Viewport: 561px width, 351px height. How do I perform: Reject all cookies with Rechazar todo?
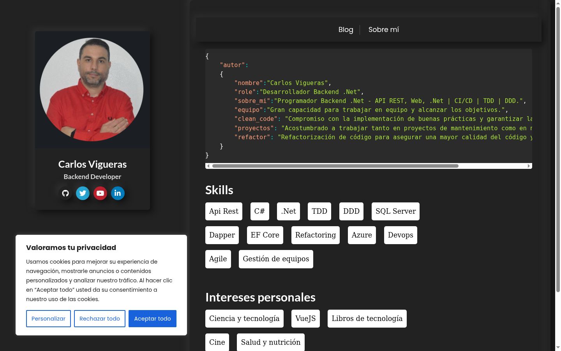pyautogui.click(x=100, y=319)
